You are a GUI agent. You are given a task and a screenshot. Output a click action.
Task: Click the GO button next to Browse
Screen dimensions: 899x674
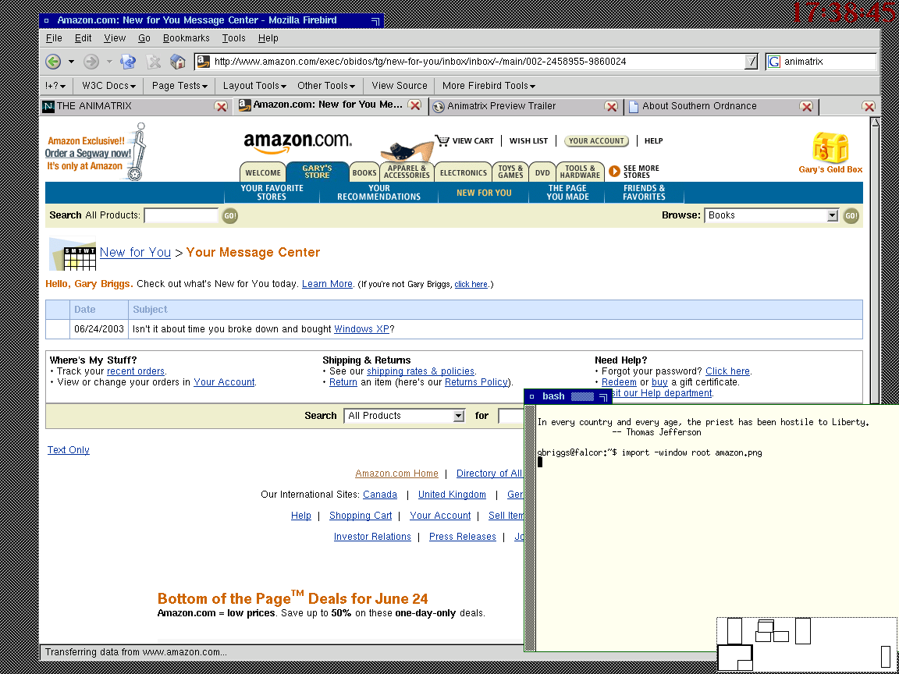click(851, 216)
